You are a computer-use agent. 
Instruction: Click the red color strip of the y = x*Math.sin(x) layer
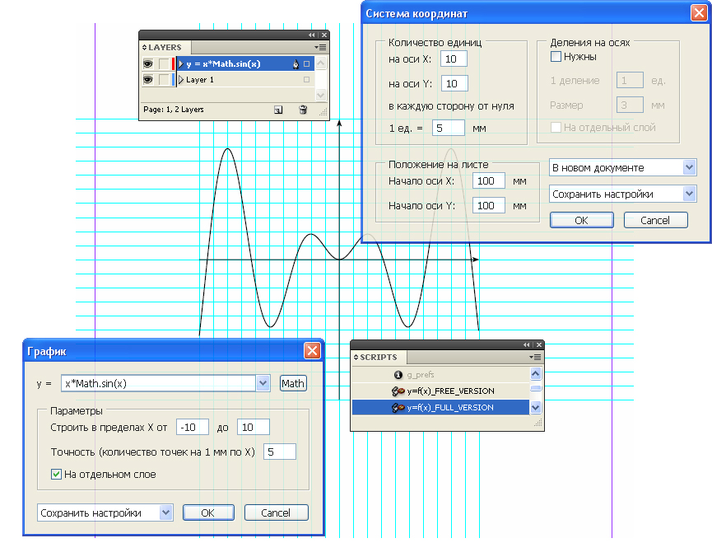point(173,64)
